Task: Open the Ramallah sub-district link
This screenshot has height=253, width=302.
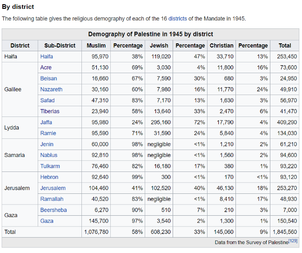Action: click(52, 199)
